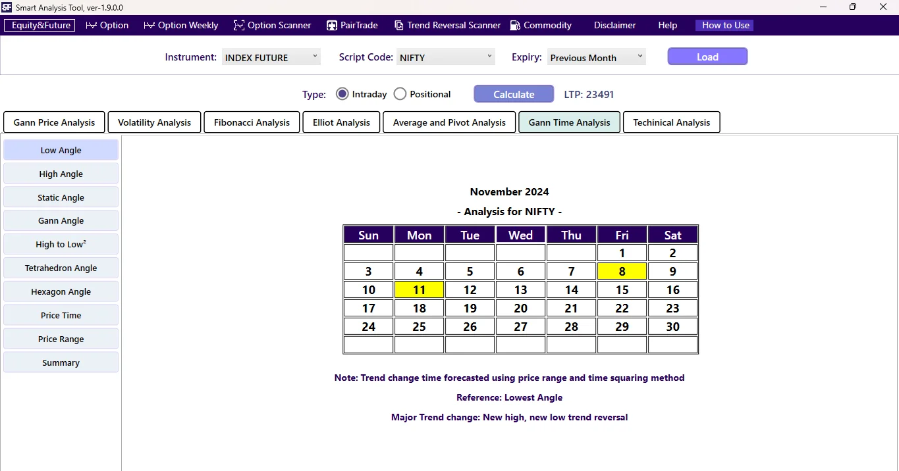Open PairTrade via its toolbar icon

331,25
